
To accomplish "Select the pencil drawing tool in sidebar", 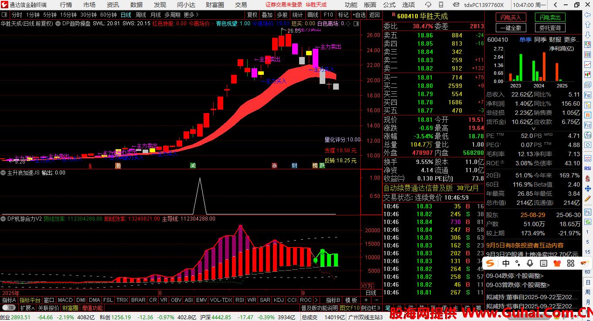I will click(587, 198).
